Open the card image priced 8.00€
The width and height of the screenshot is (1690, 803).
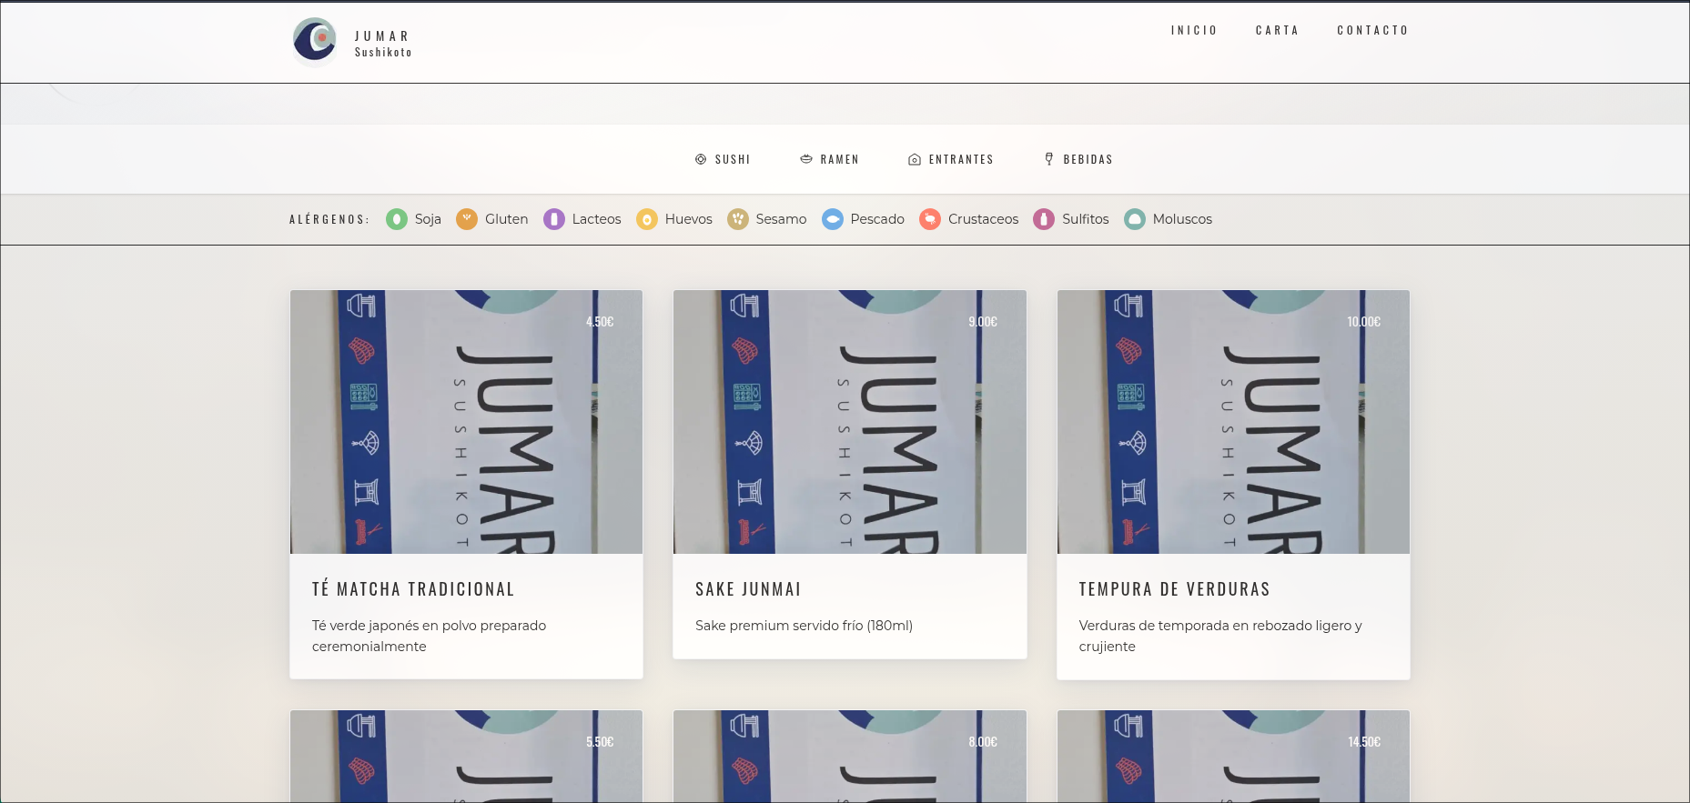tap(850, 757)
